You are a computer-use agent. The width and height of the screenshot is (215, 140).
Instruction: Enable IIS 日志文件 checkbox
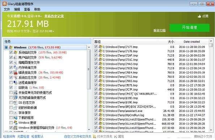click(x=11, y=103)
